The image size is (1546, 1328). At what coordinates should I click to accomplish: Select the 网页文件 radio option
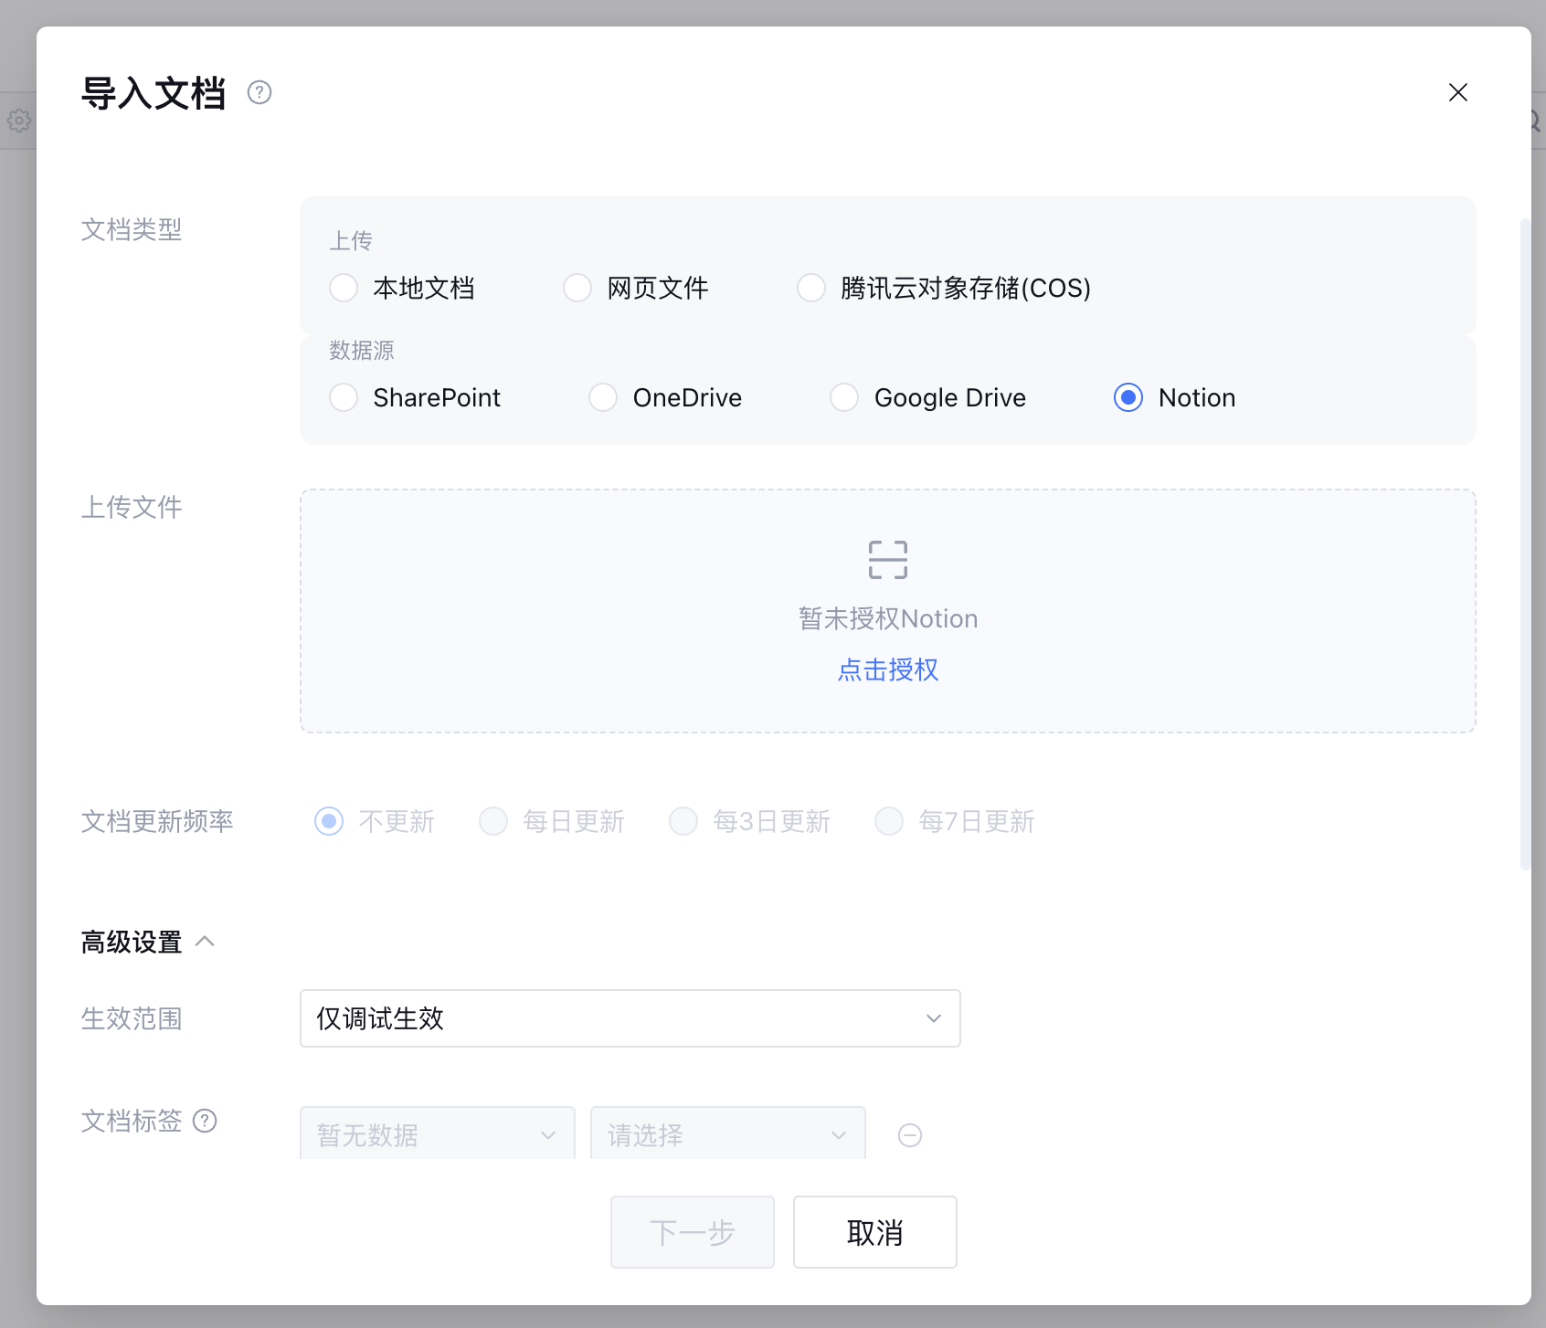coord(577,289)
